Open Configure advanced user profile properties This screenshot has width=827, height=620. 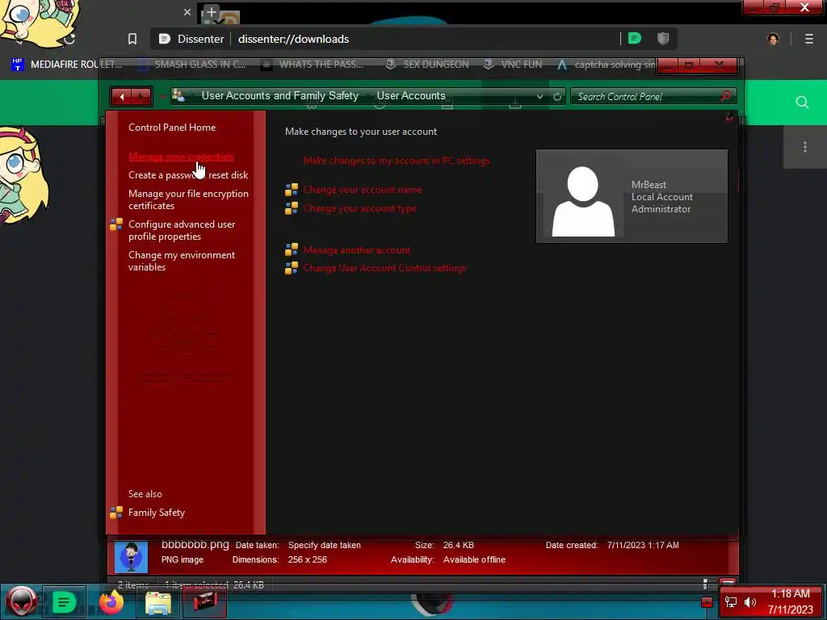pos(182,230)
